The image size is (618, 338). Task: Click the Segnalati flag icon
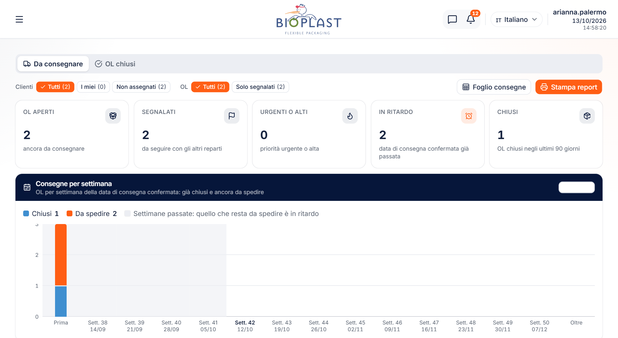(232, 116)
